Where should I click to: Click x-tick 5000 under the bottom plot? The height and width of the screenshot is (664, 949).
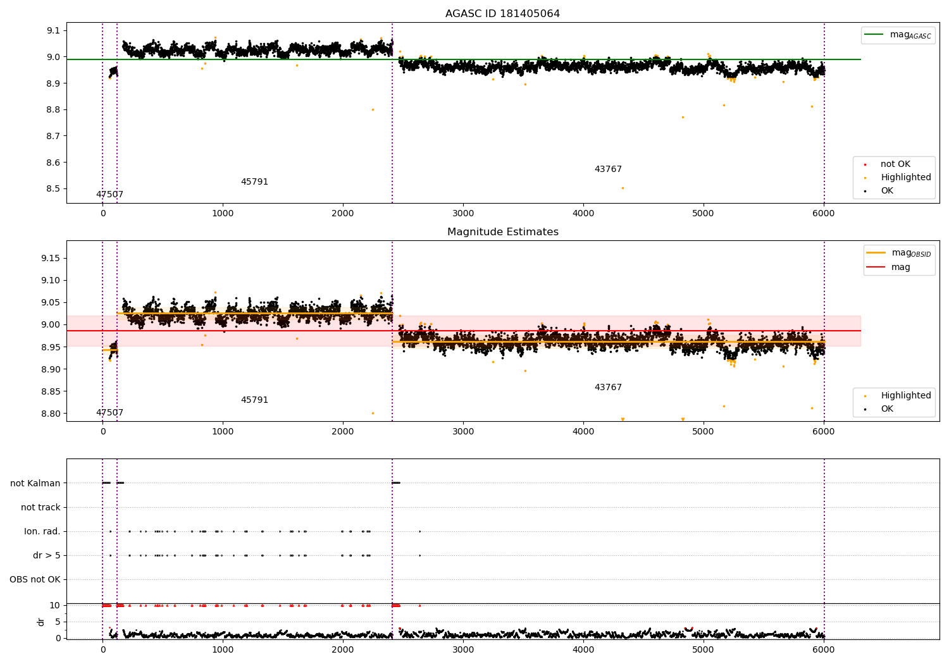click(704, 649)
